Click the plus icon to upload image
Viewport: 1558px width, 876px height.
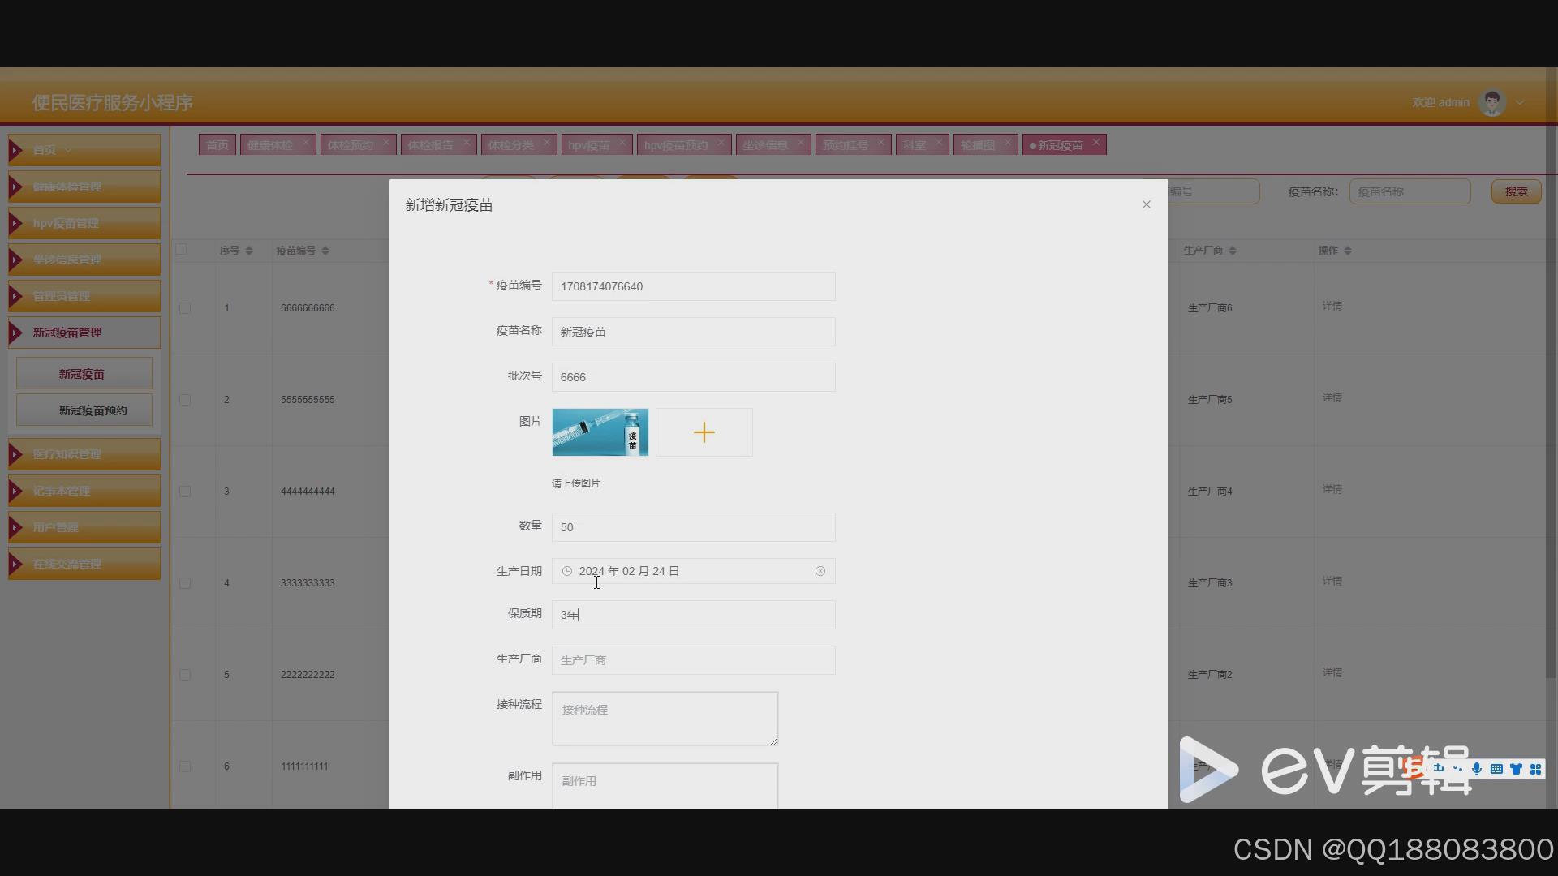(704, 432)
